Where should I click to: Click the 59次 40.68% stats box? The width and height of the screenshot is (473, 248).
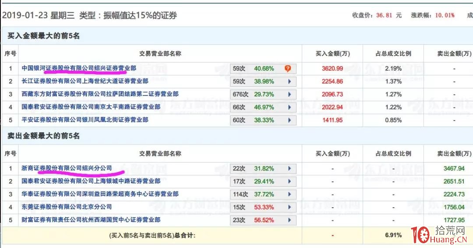point(263,68)
